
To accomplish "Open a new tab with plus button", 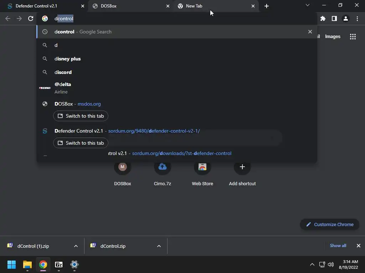I will [267, 6].
